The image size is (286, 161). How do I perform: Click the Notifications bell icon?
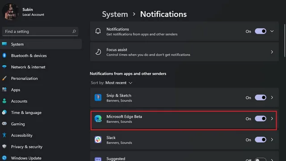[98, 31]
